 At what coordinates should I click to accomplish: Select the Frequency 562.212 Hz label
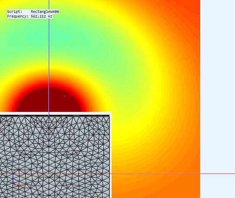coord(30,16)
